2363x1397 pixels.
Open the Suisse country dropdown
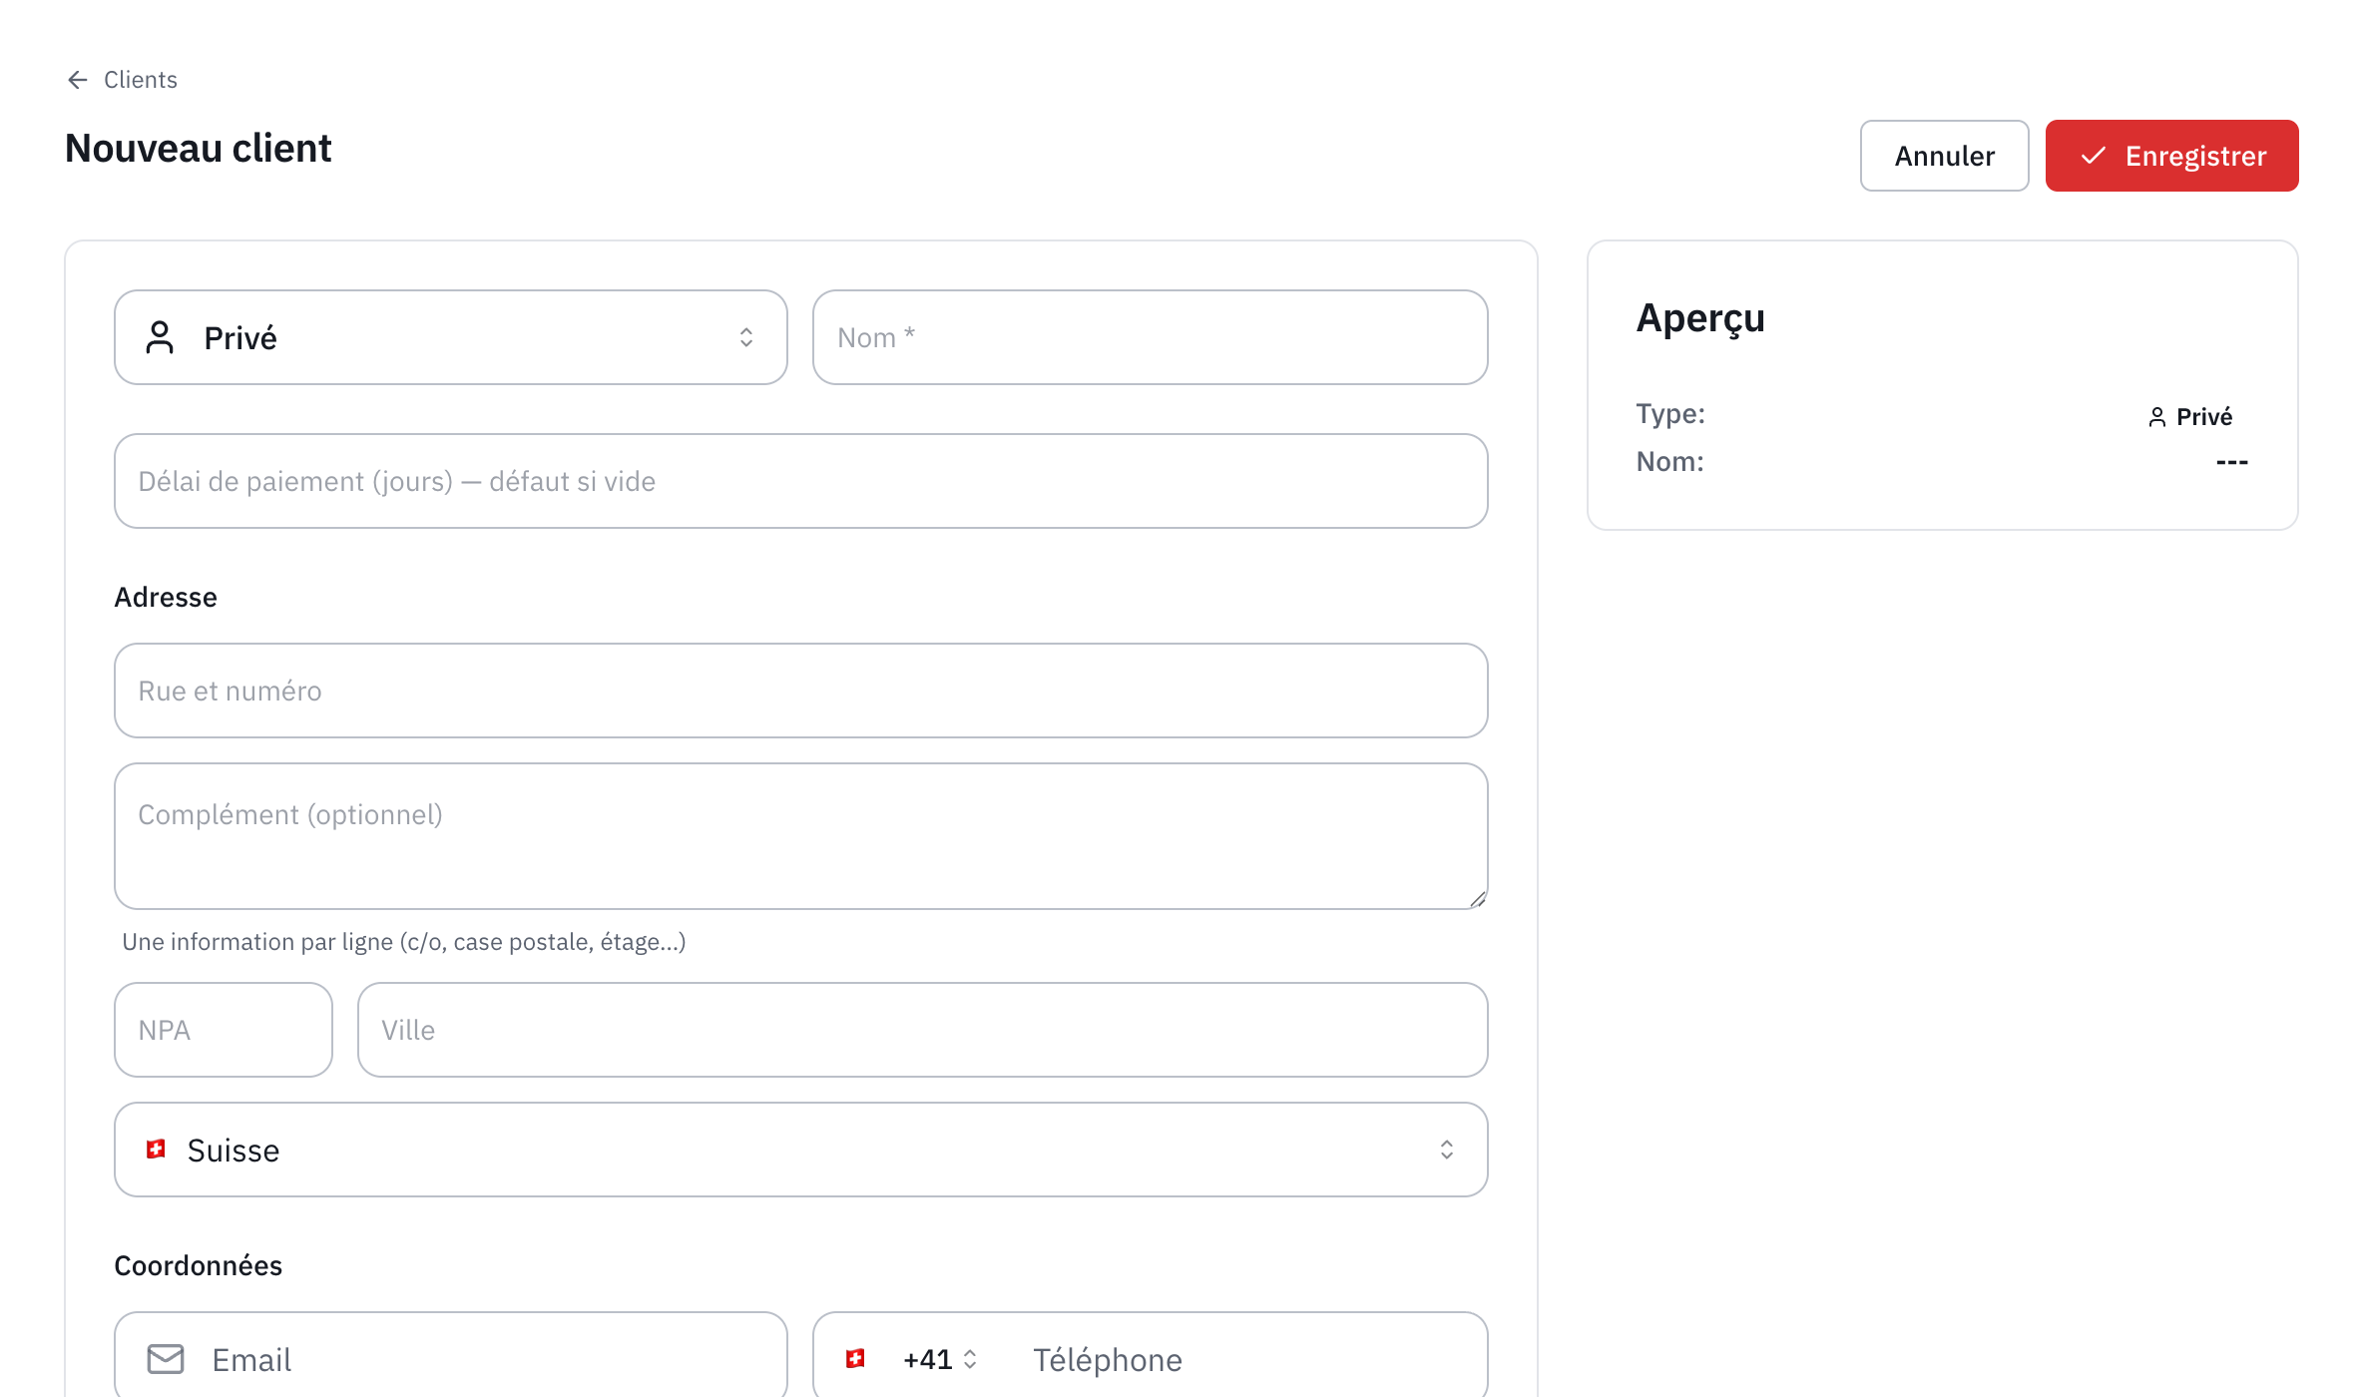(801, 1150)
